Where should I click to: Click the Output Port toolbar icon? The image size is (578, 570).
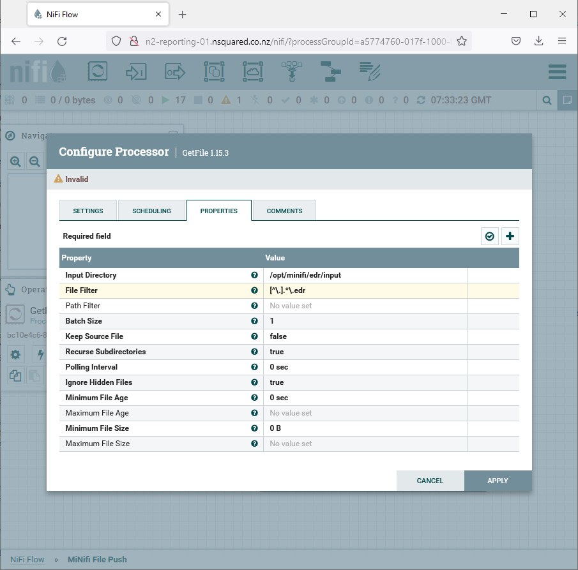(x=175, y=71)
